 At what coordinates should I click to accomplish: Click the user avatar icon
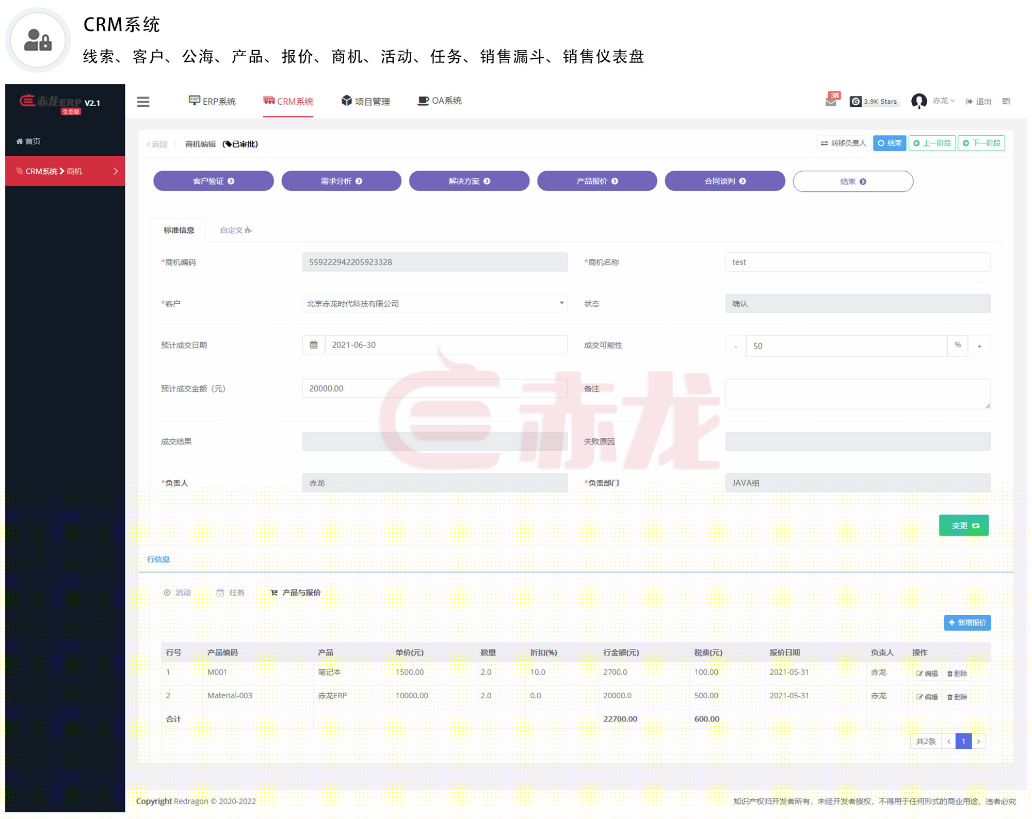(x=918, y=101)
